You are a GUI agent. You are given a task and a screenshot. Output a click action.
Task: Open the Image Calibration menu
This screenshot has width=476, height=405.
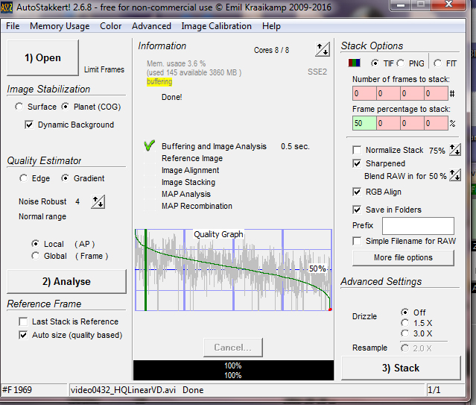coord(216,26)
